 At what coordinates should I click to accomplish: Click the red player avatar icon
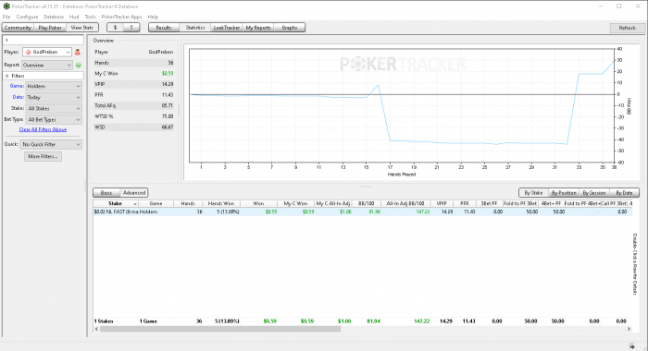(77, 53)
